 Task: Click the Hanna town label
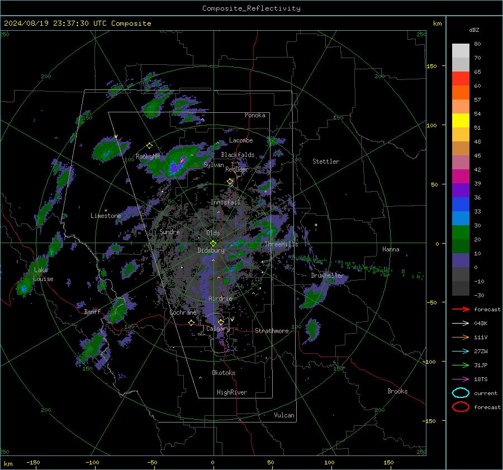pos(391,249)
